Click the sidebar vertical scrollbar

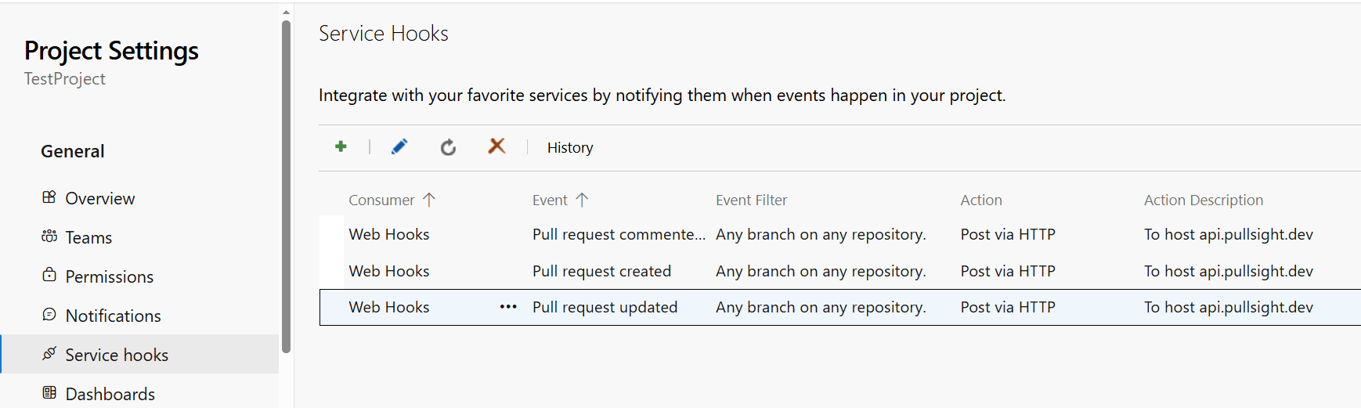click(x=286, y=186)
